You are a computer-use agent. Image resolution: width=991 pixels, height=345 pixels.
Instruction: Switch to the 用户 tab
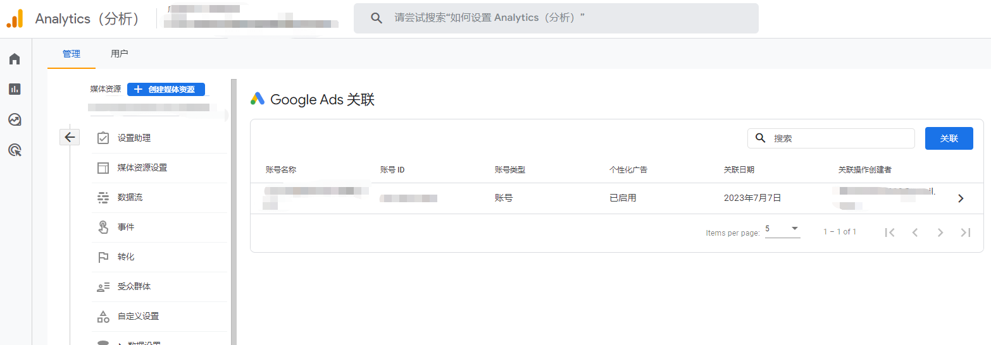click(120, 54)
